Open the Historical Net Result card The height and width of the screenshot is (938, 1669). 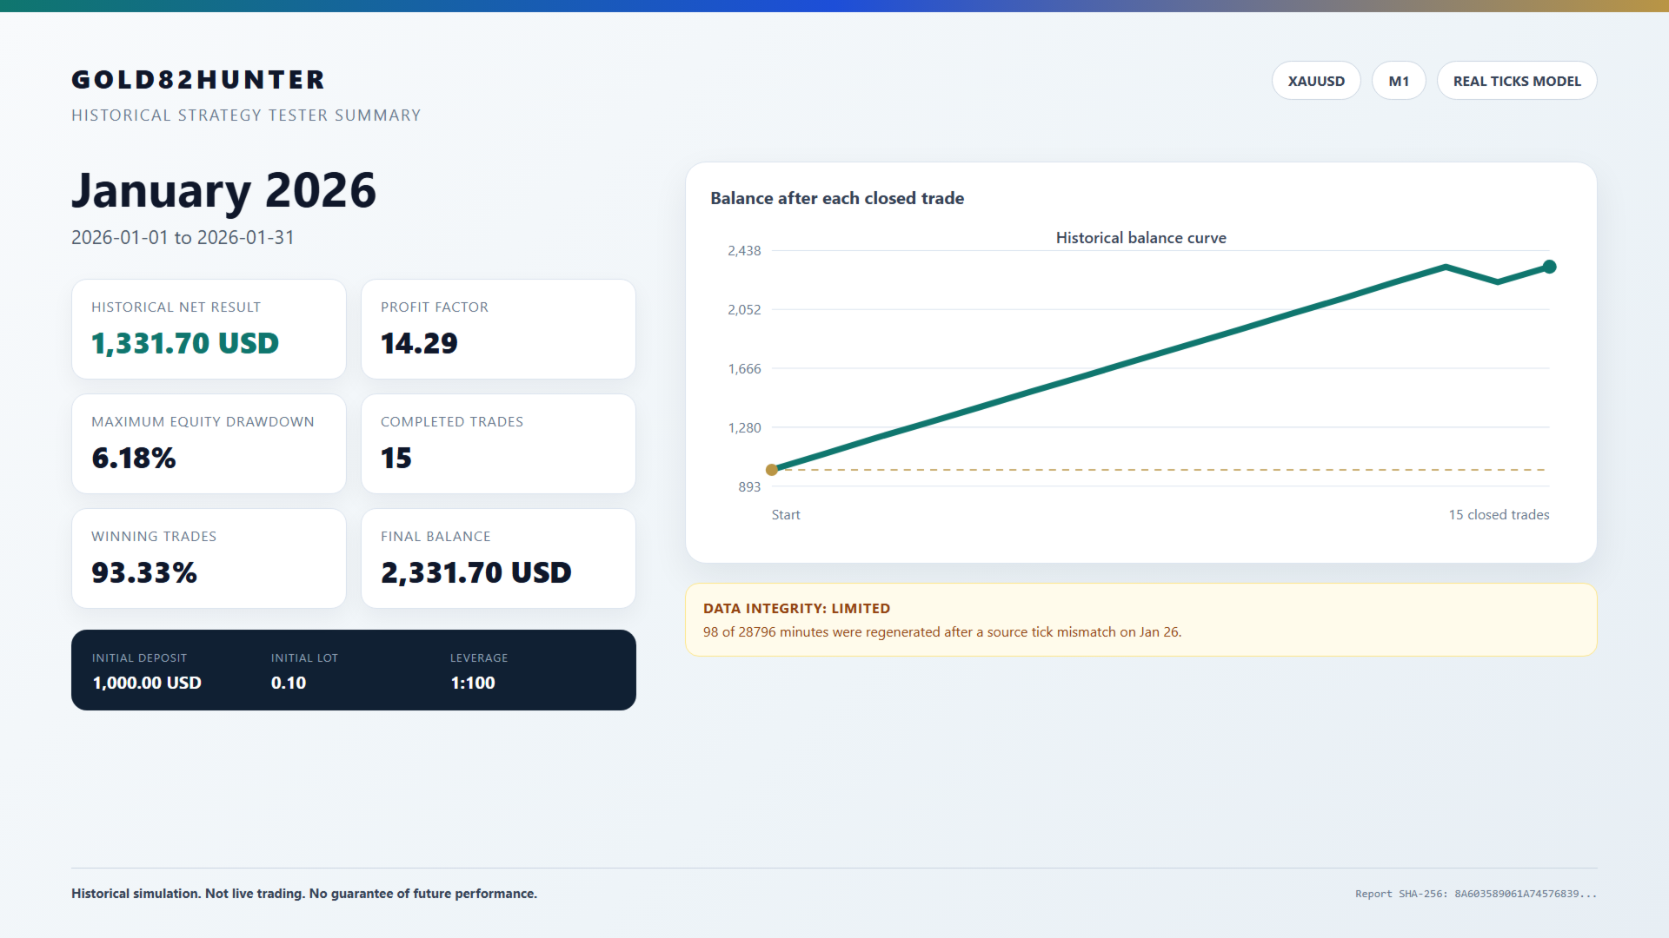coord(209,329)
